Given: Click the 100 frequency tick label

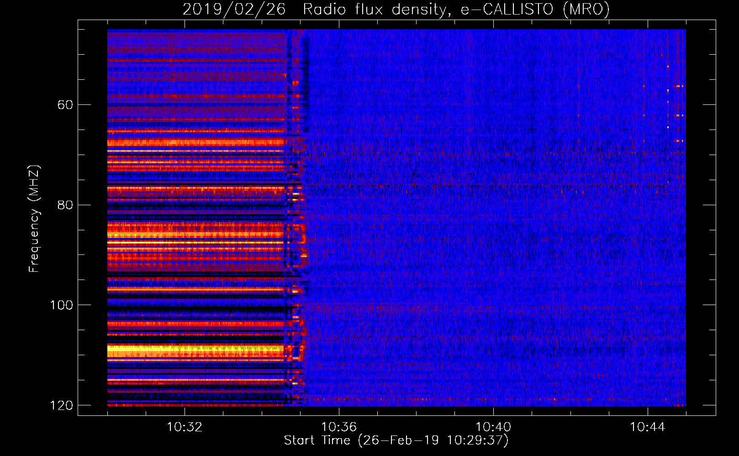Looking at the screenshot, I should click(61, 305).
